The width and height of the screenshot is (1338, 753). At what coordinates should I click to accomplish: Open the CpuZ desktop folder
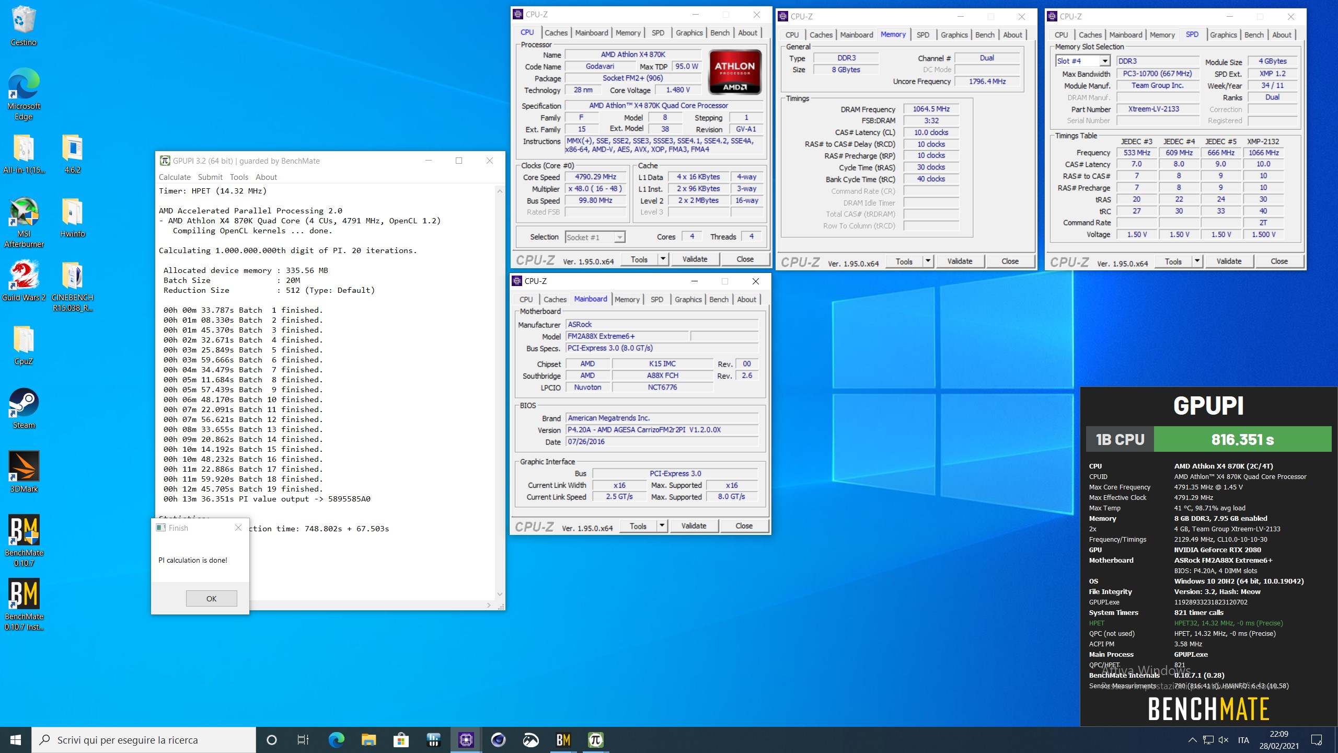click(x=24, y=345)
